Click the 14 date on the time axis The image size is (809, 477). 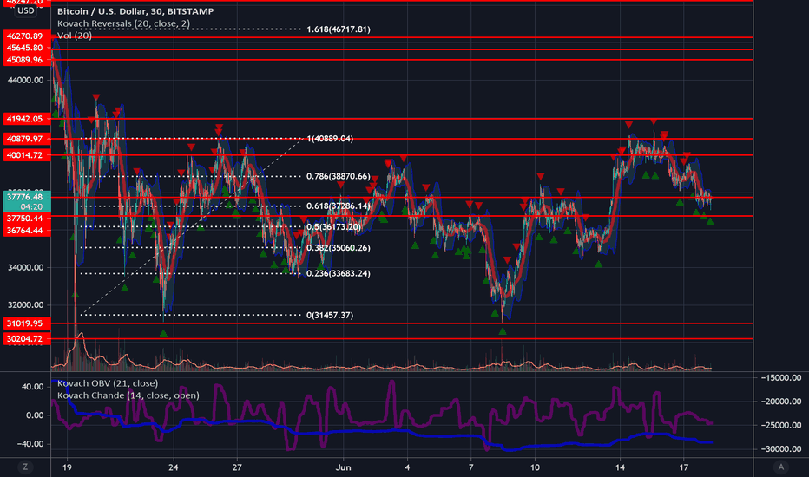(620, 467)
